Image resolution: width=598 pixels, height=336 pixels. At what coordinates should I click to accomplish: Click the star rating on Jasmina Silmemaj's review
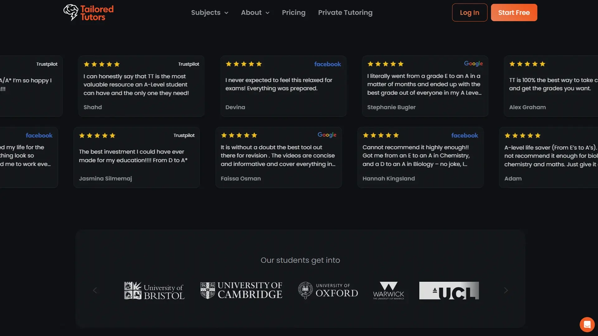[97, 136]
